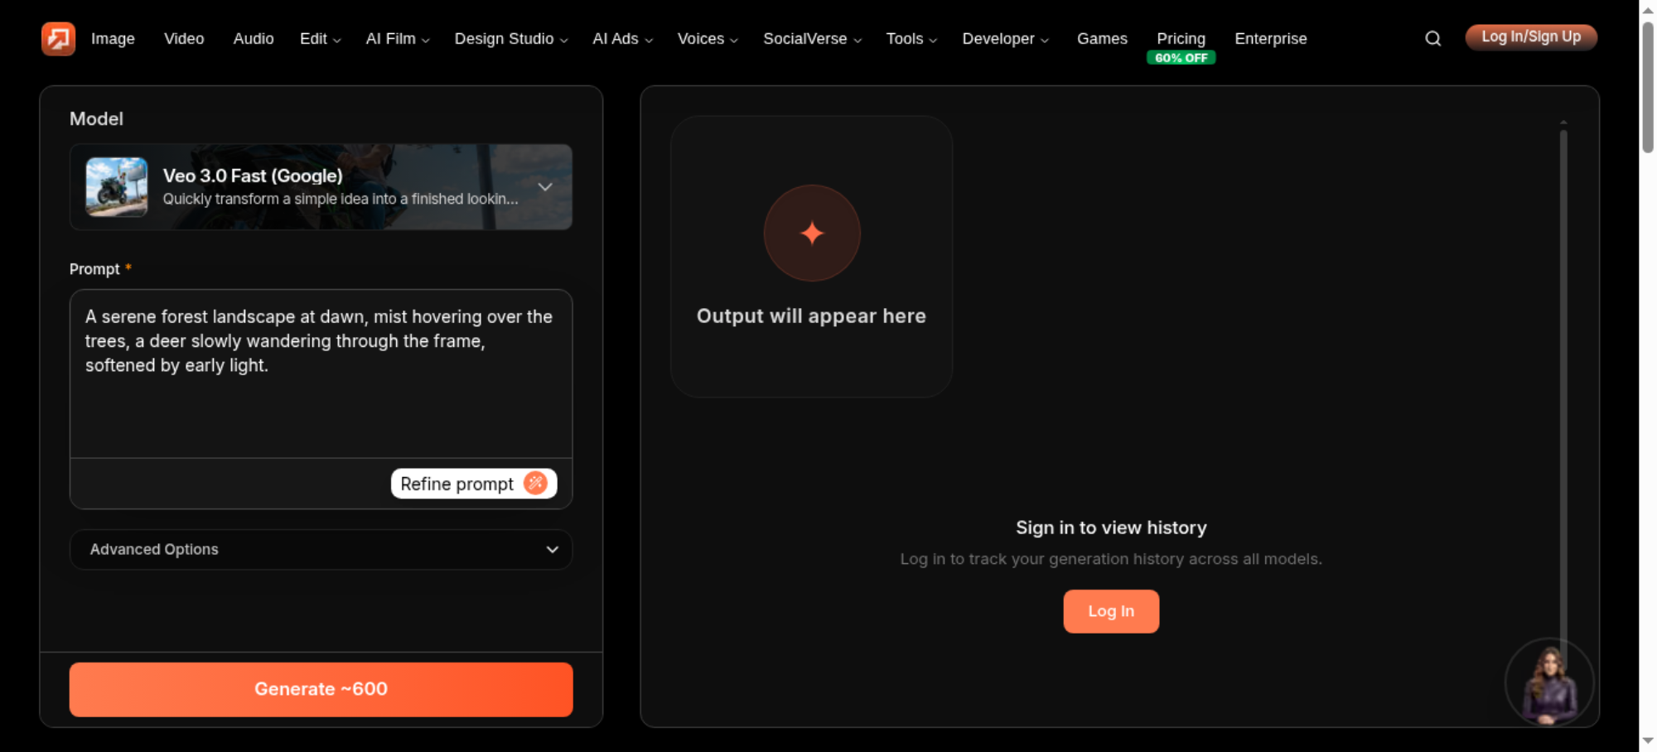Open the Pricing page
Viewport: 1657px width, 752px height.
pos(1181,39)
